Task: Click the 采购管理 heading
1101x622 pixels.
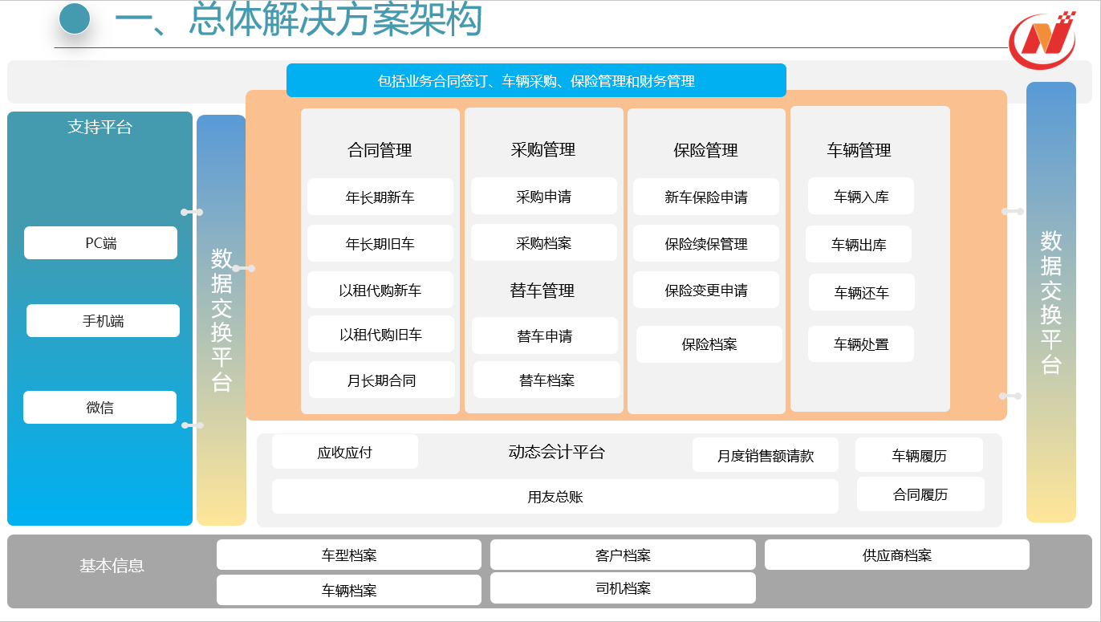Action: click(543, 149)
